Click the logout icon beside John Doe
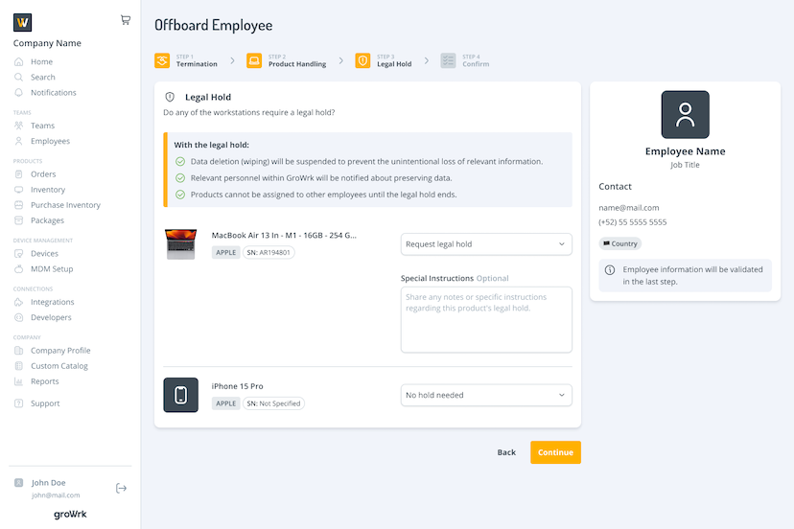 pyautogui.click(x=121, y=488)
